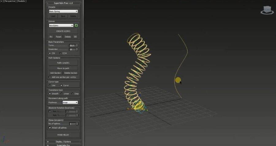Viewport: 276px width, 146px height.
Task: Click the Turns spinner arrows
Action: click(x=77, y=46)
